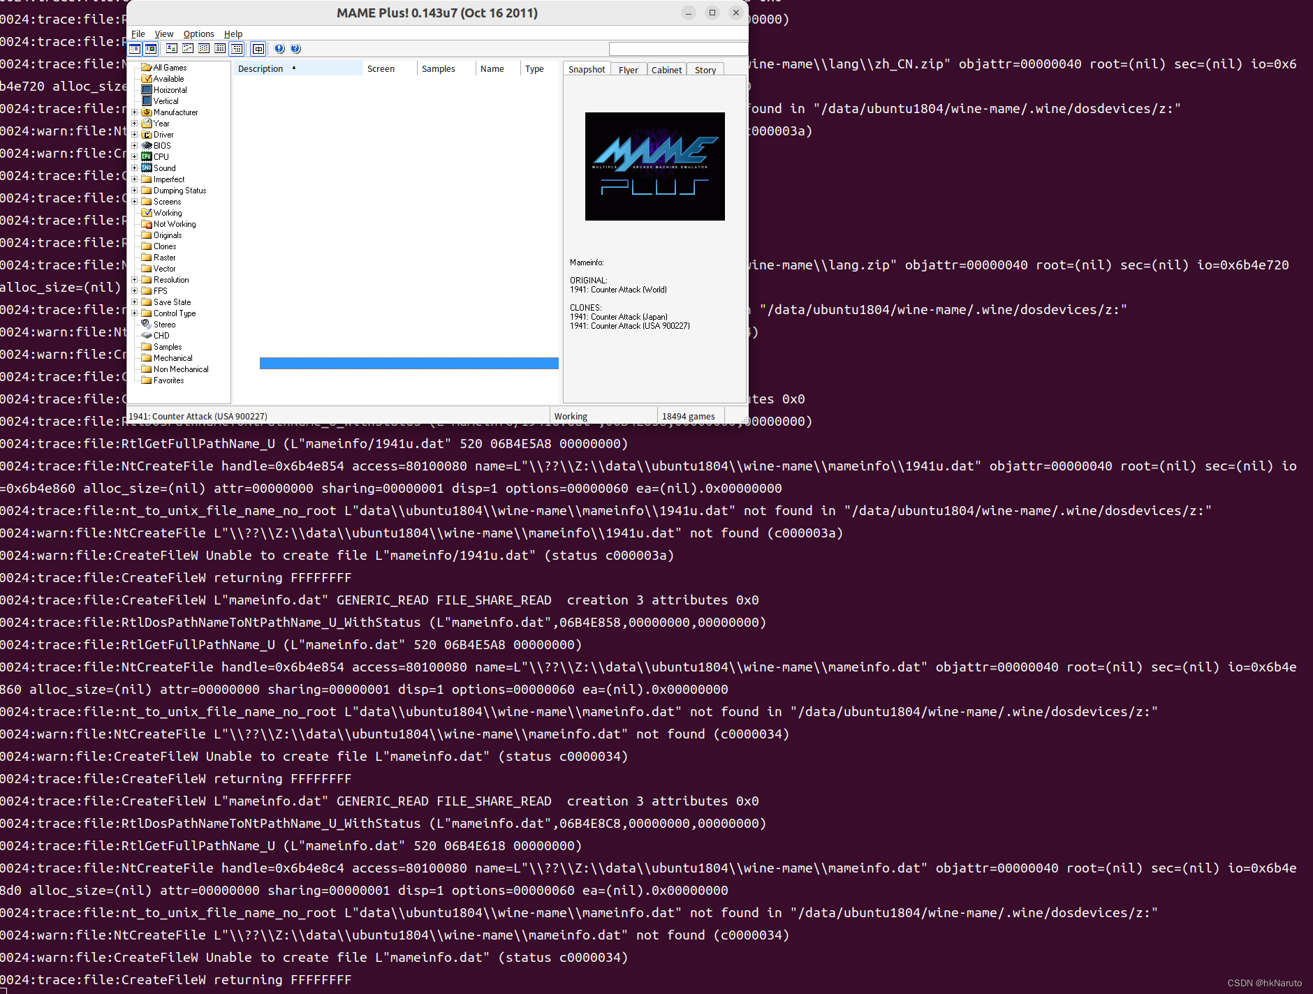Click the Stereo speaker icon

pyautogui.click(x=147, y=325)
